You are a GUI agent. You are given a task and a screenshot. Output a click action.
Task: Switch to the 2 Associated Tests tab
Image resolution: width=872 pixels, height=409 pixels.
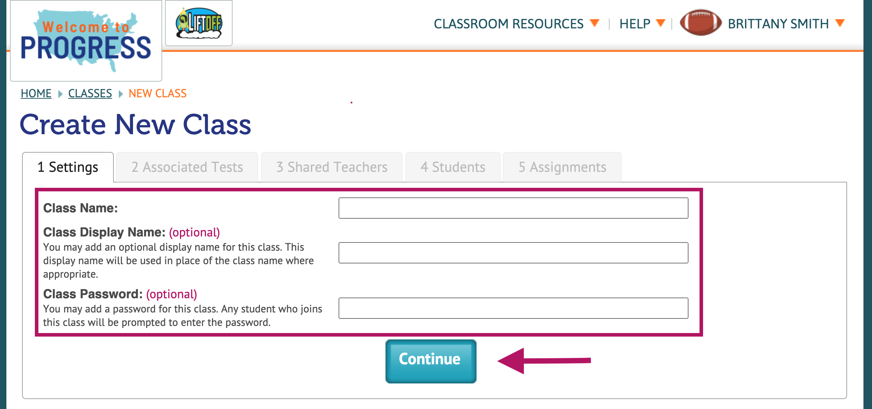[187, 167]
